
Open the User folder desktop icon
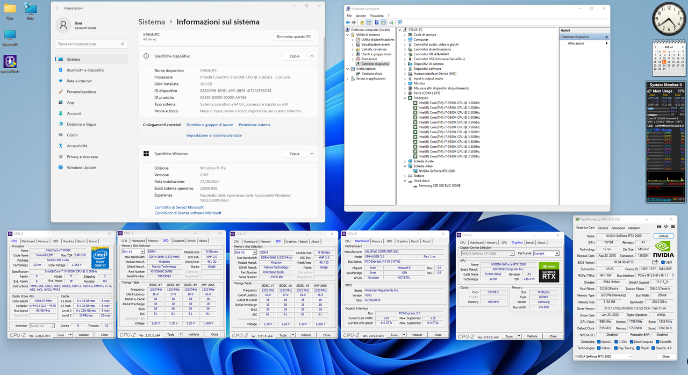(x=10, y=10)
